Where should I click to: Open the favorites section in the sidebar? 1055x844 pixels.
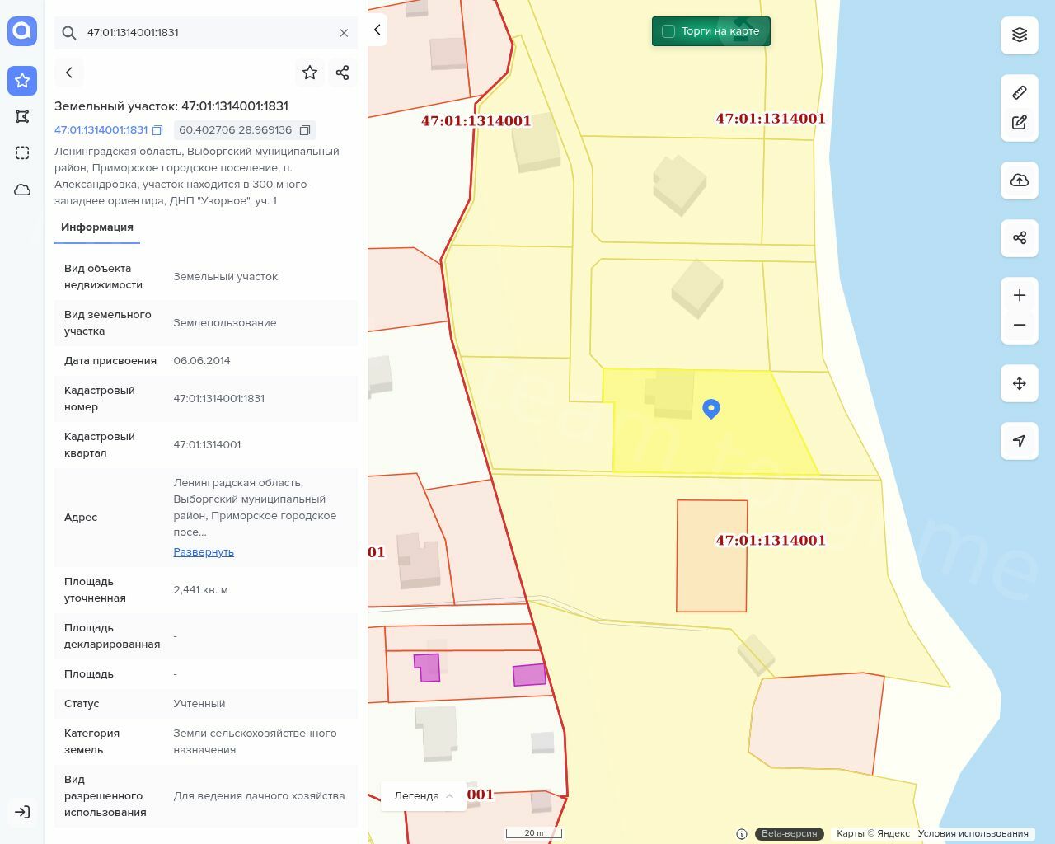[22, 81]
